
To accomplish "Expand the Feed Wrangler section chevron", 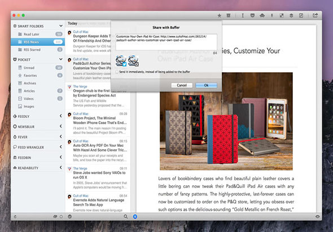I will click(x=61, y=147).
